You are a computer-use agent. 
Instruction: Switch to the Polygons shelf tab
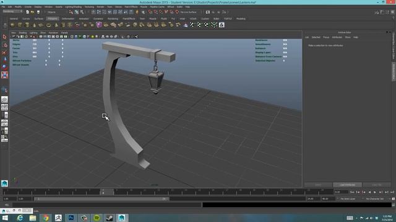click(x=52, y=18)
